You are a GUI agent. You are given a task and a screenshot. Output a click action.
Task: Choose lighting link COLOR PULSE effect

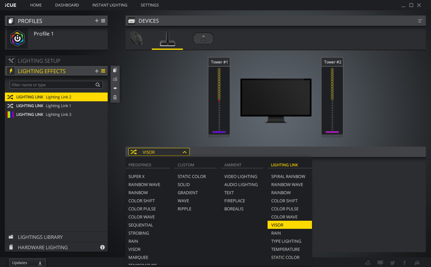coord(285,209)
